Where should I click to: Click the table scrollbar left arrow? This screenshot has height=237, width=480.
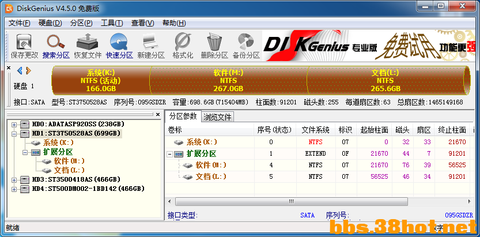pyautogui.click(x=169, y=201)
